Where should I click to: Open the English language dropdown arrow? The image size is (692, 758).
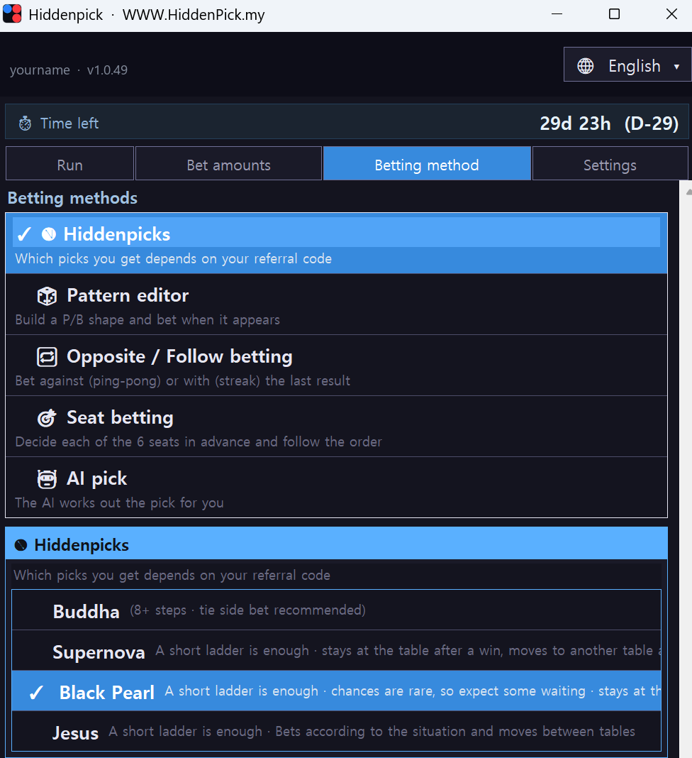point(676,67)
